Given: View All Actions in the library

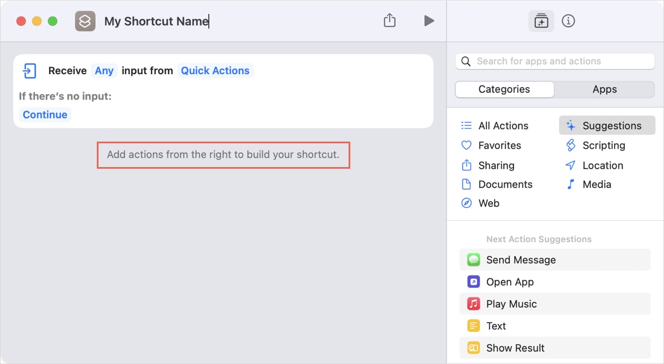Looking at the screenshot, I should (x=502, y=126).
